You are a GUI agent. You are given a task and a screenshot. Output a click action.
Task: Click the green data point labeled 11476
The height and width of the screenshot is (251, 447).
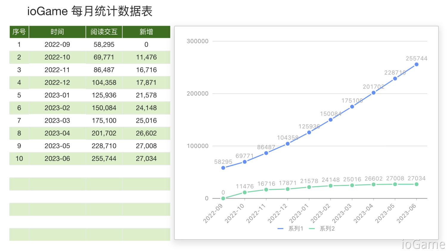tap(245, 193)
